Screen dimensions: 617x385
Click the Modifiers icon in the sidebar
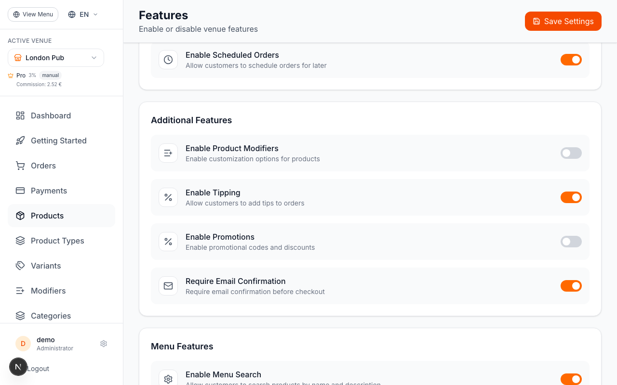(20, 291)
